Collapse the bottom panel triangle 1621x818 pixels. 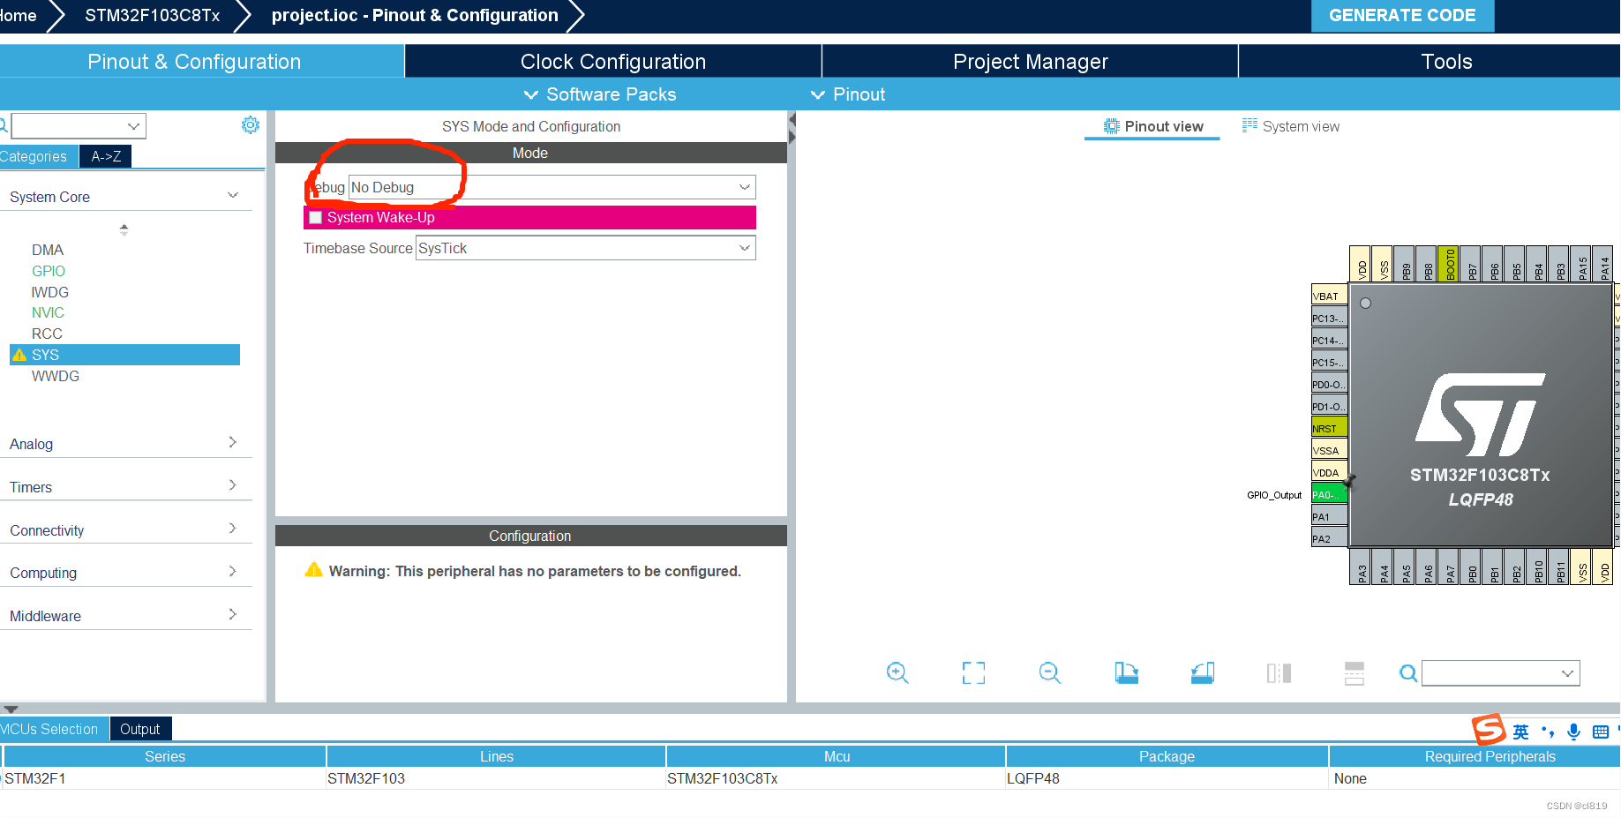[x=11, y=709]
